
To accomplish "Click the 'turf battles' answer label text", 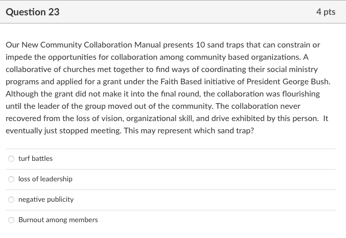I will [x=35, y=159].
